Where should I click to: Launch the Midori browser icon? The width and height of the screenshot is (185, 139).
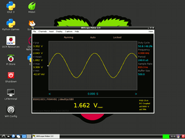32,7
